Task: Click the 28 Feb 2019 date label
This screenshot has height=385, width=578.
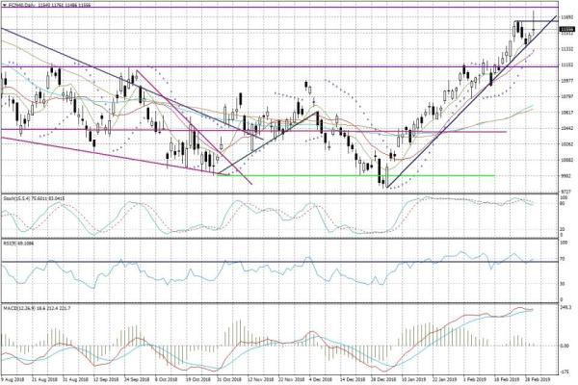Action: coord(536,379)
